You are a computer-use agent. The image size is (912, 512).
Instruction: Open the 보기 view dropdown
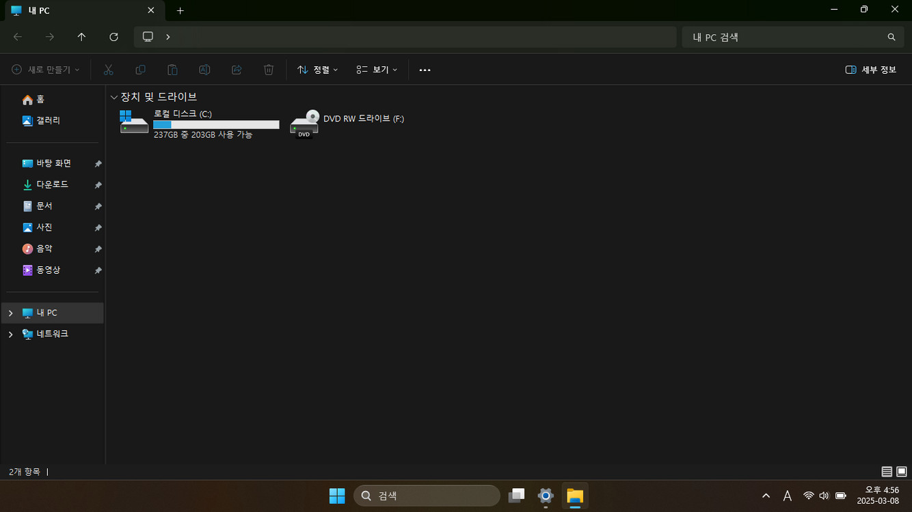click(x=377, y=70)
